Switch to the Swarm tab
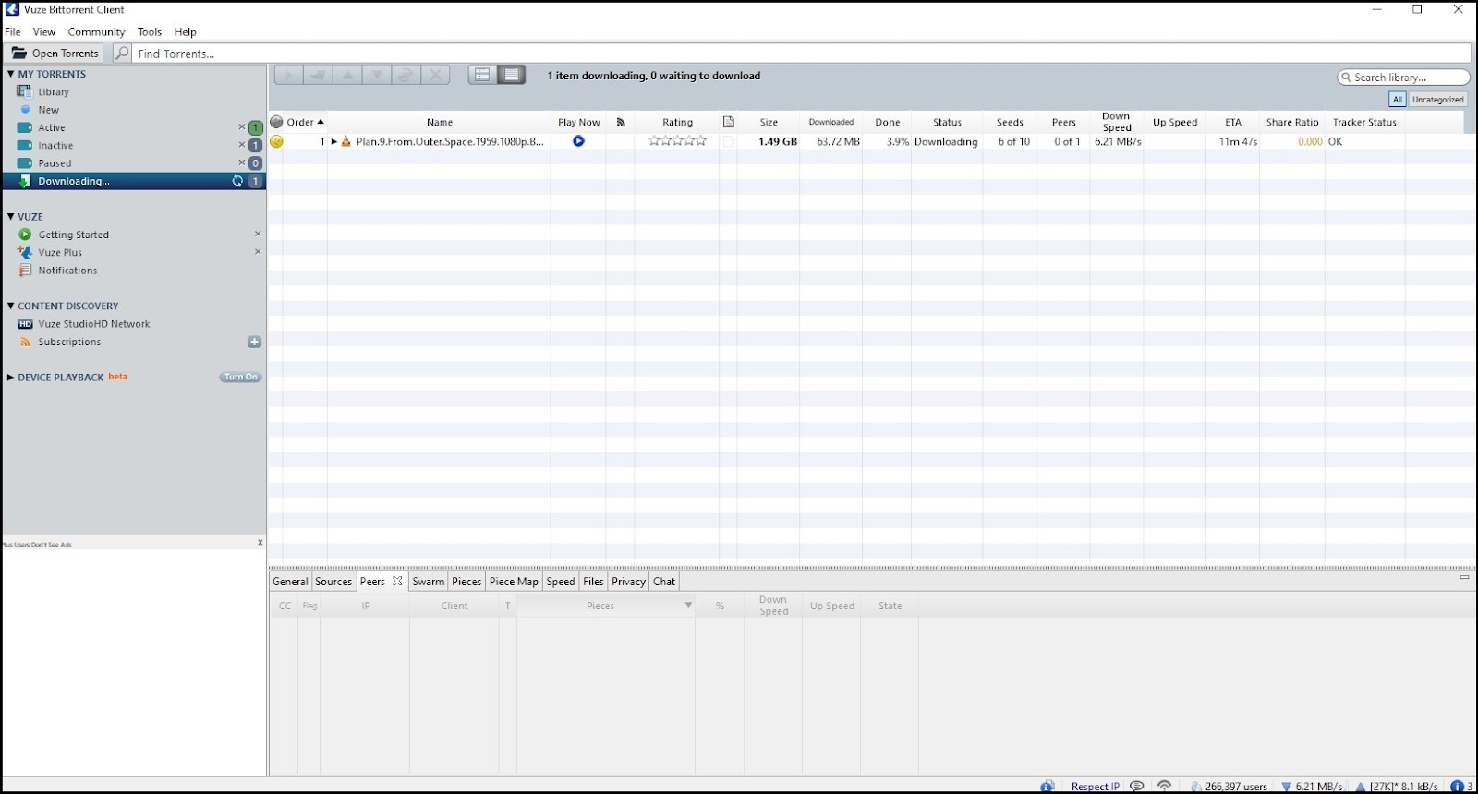The width and height of the screenshot is (1478, 794). click(428, 582)
